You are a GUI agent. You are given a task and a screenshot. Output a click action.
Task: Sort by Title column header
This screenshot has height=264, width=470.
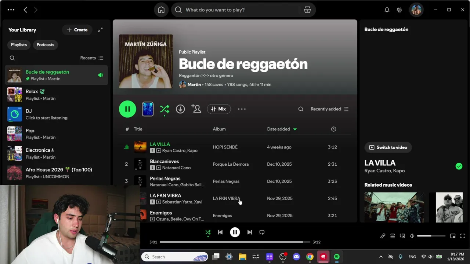point(138,129)
